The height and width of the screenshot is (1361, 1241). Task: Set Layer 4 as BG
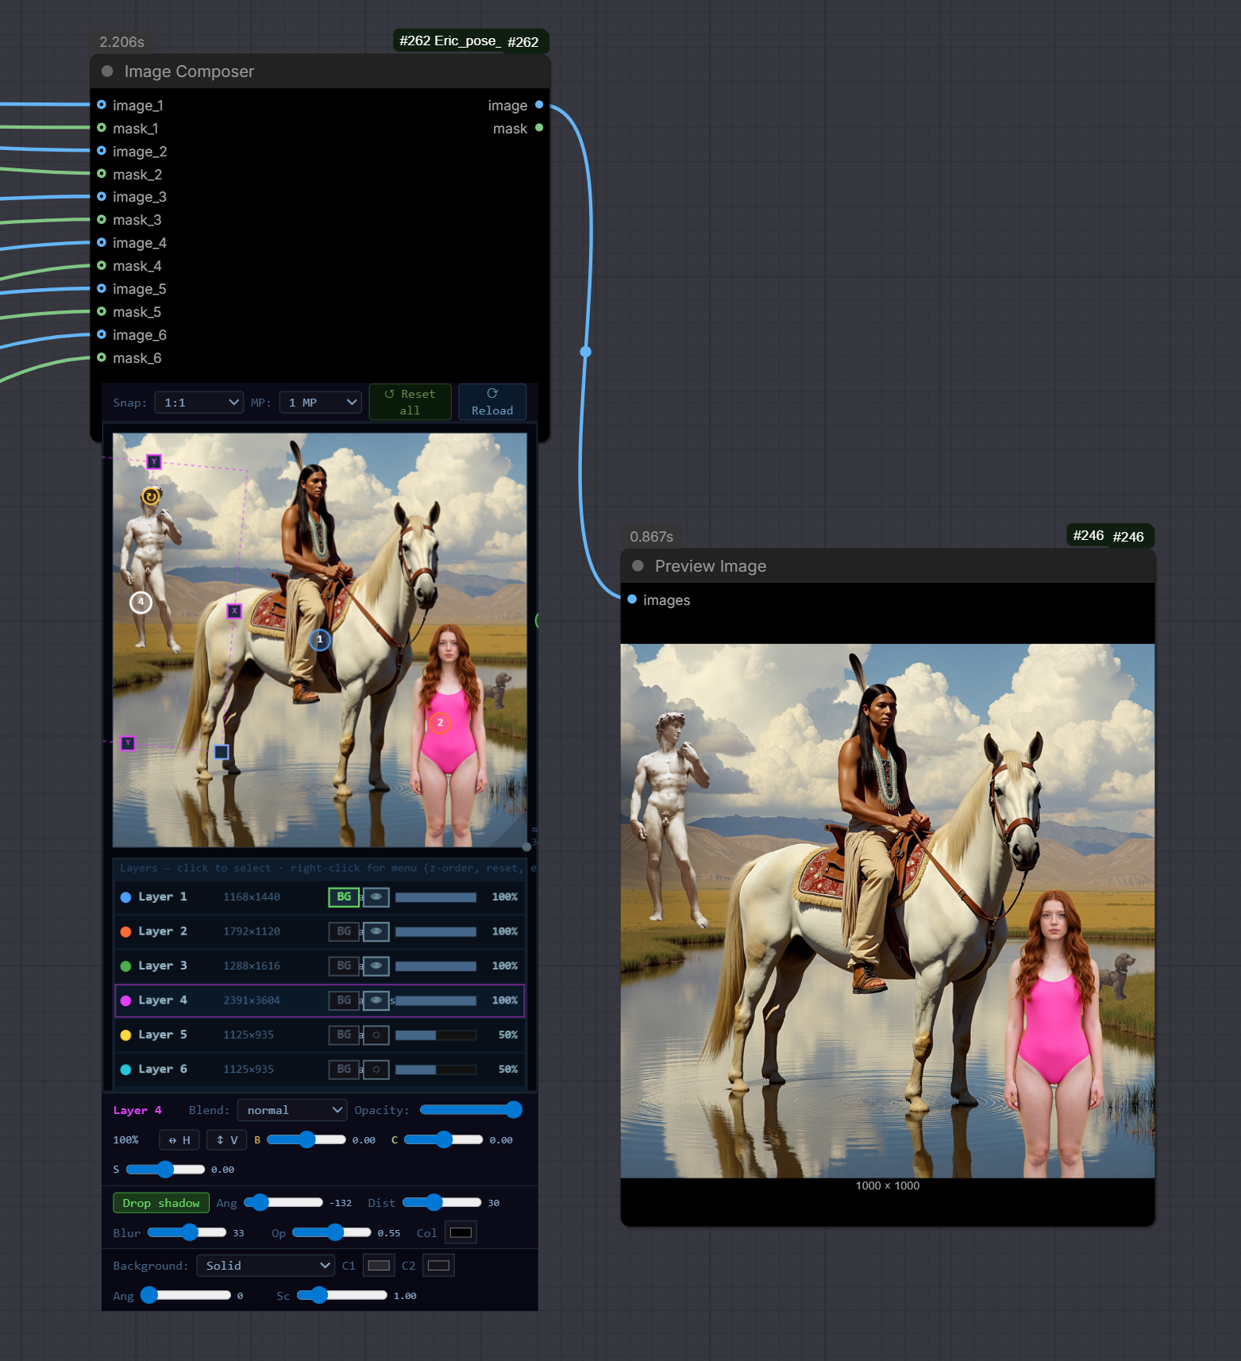(x=344, y=1001)
